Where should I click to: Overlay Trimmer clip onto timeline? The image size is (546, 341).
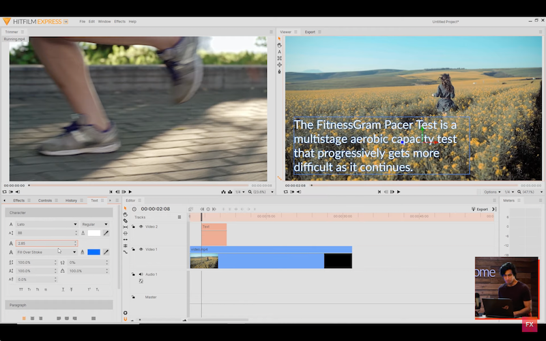tap(230, 192)
